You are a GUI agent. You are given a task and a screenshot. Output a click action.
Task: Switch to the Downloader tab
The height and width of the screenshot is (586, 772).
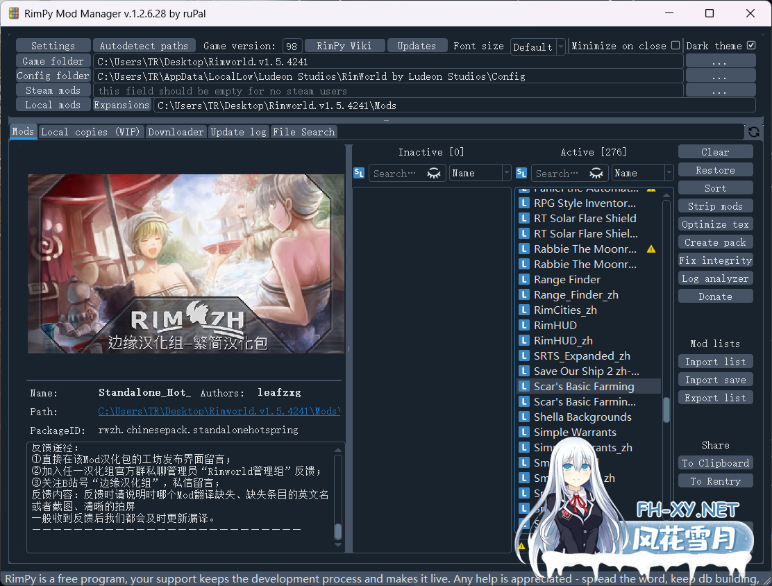176,132
